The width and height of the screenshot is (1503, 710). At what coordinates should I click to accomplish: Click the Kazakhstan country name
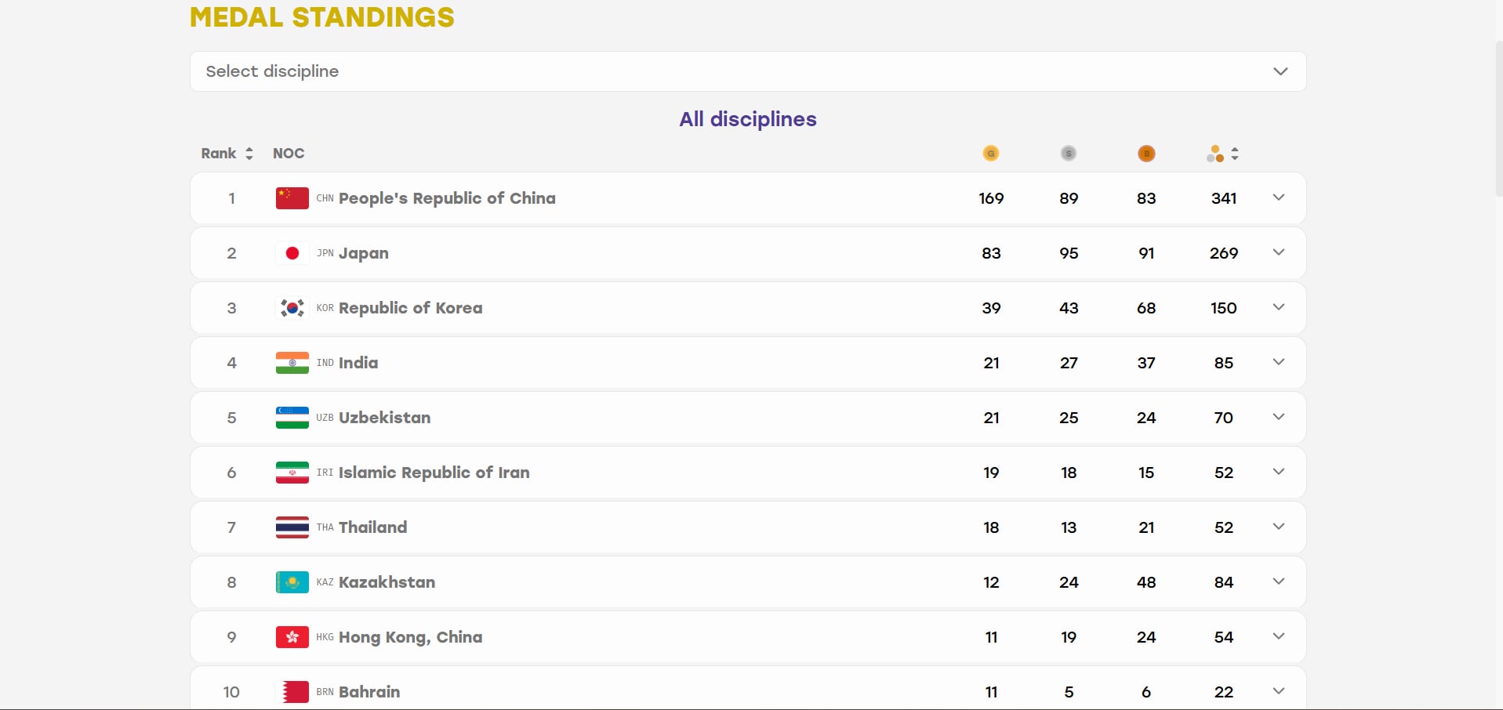(387, 582)
